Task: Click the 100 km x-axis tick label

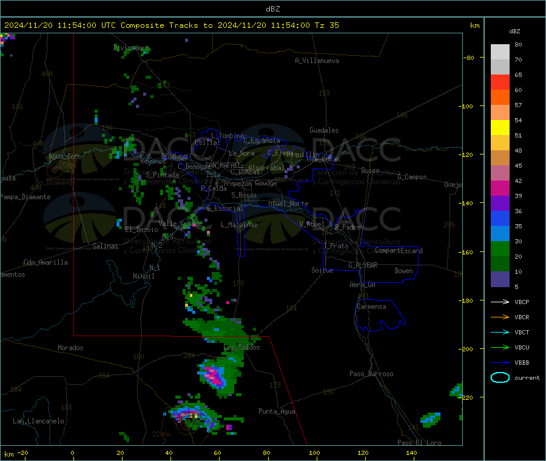Action: coord(314,453)
